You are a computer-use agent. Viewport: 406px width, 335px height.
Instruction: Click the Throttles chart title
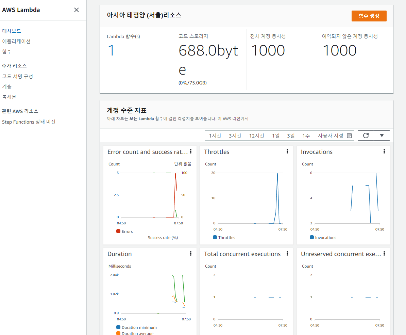(217, 152)
